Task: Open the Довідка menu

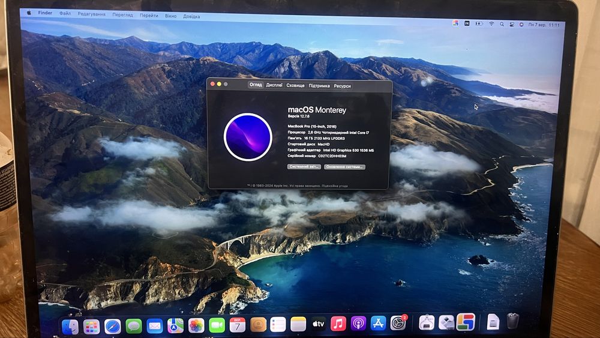Action: click(191, 16)
